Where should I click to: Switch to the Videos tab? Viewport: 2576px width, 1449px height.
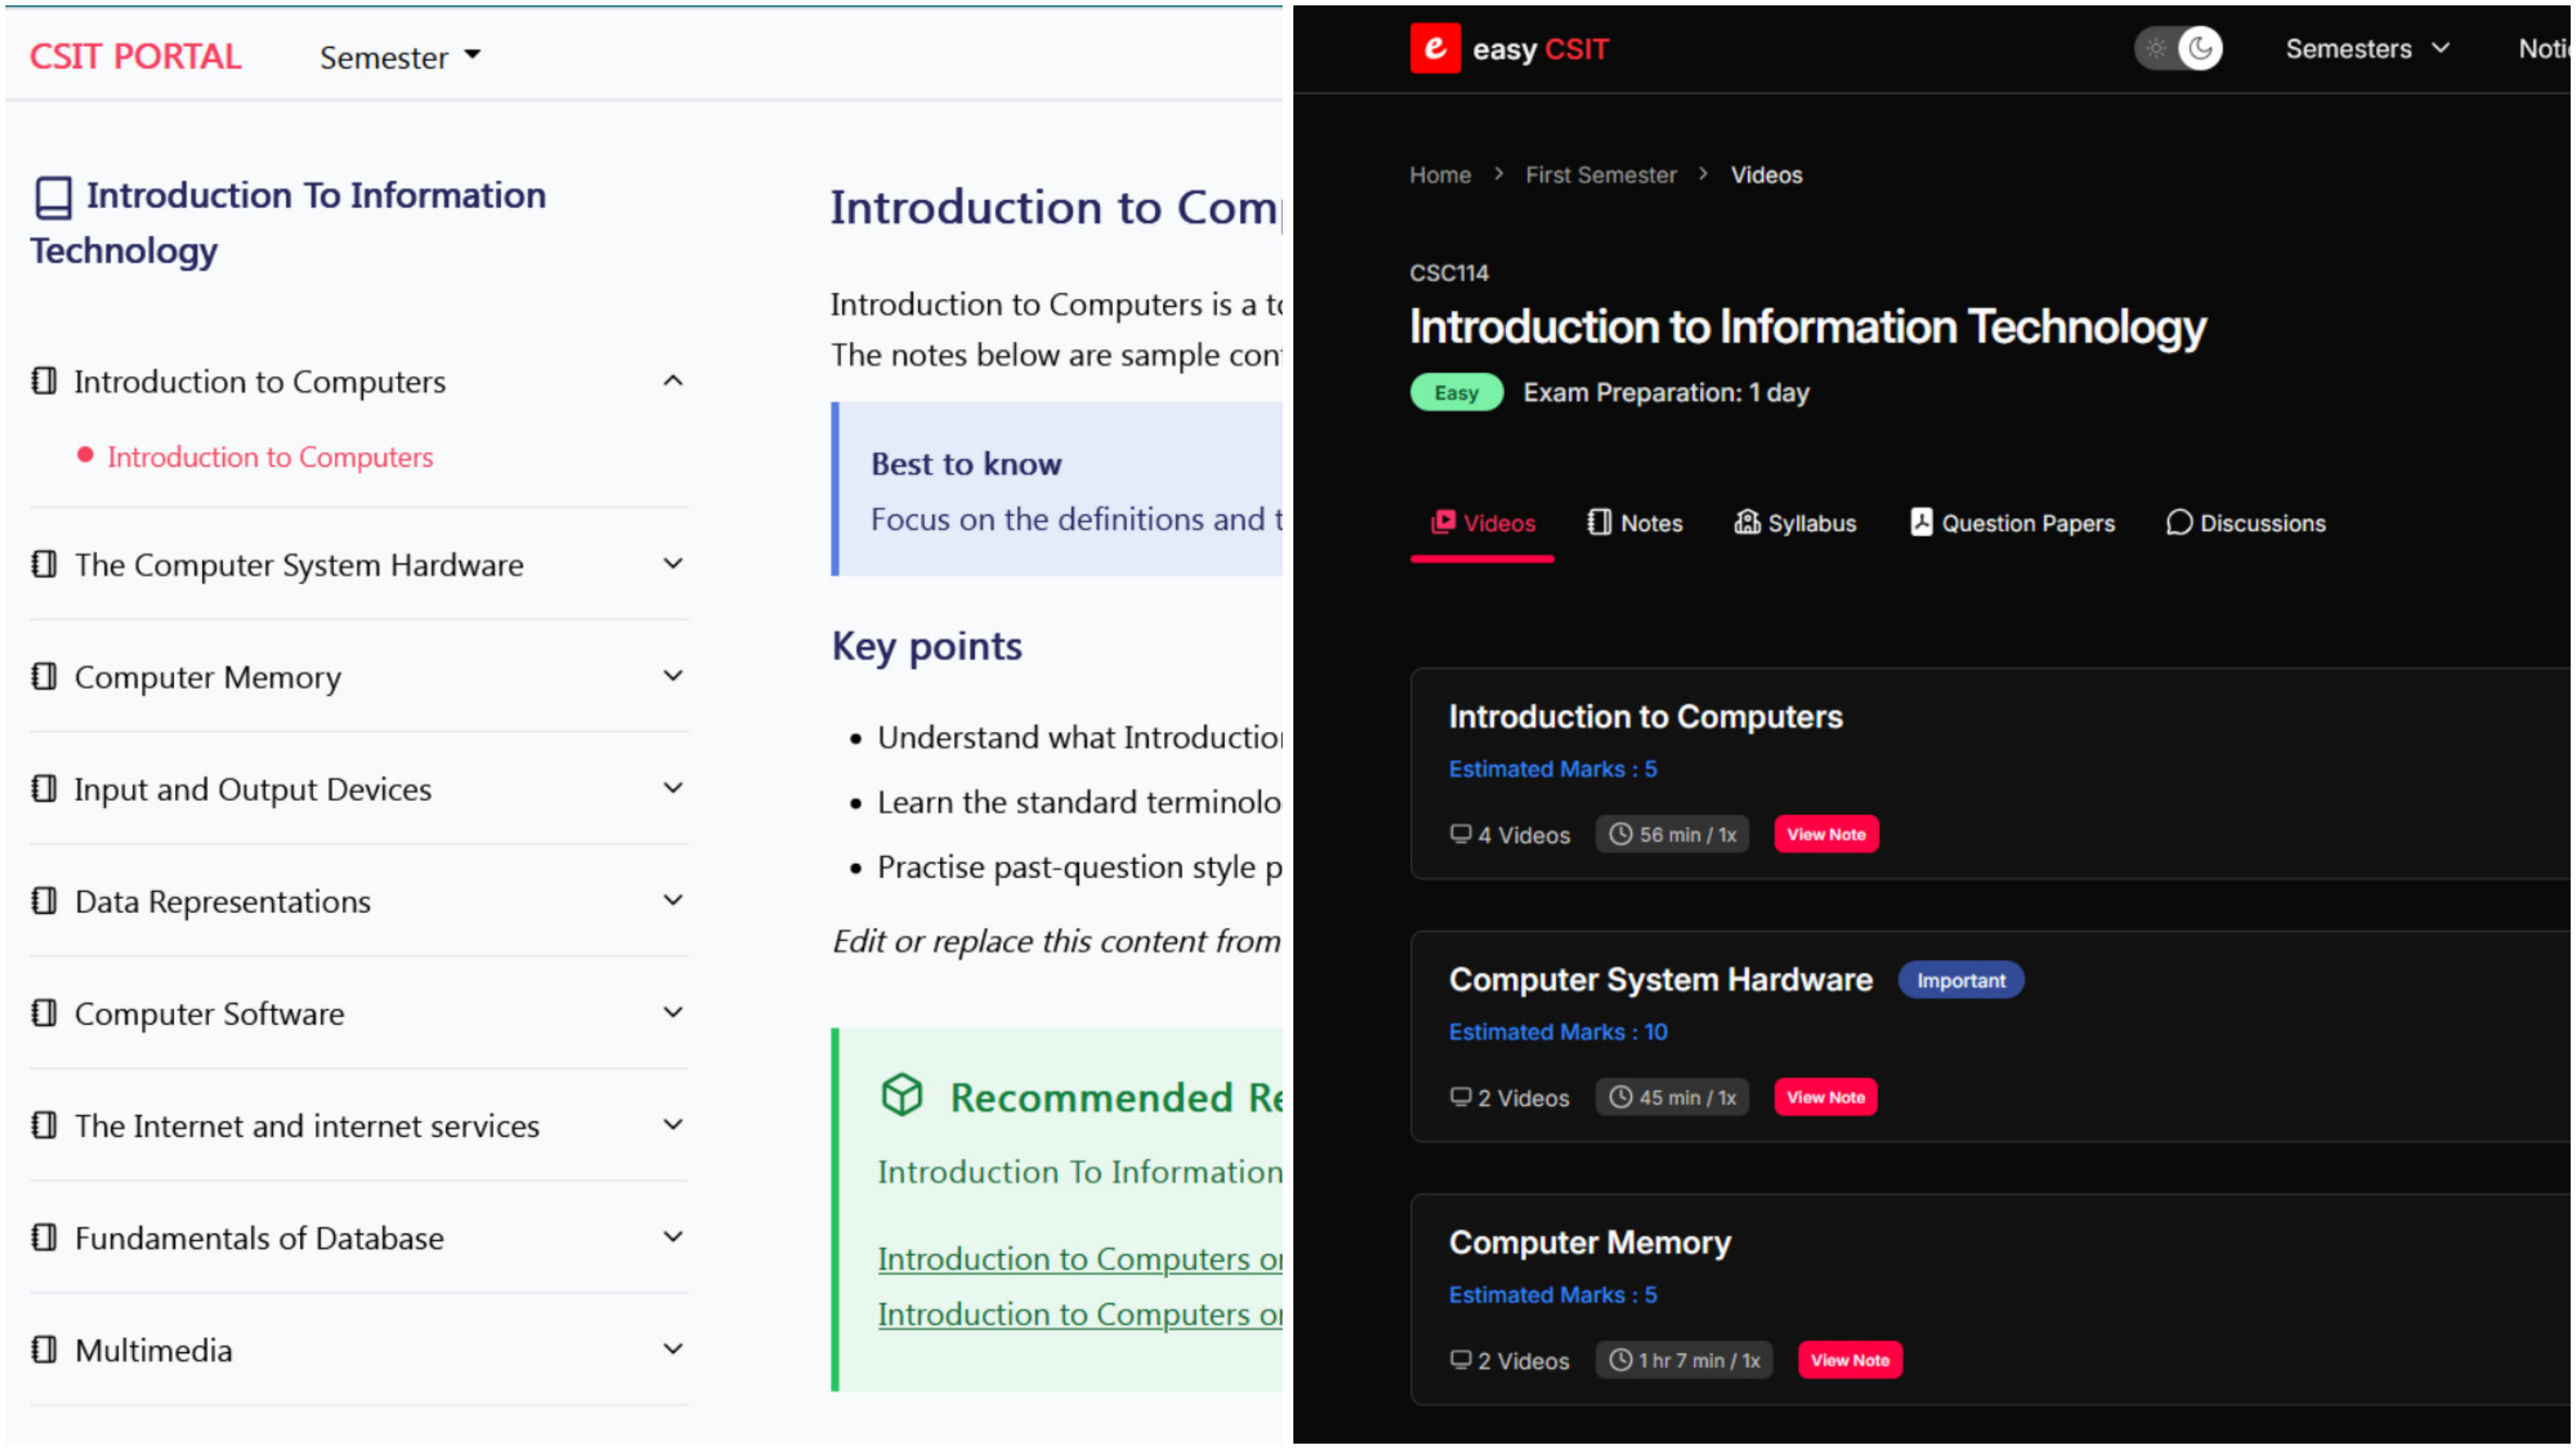pos(1483,523)
